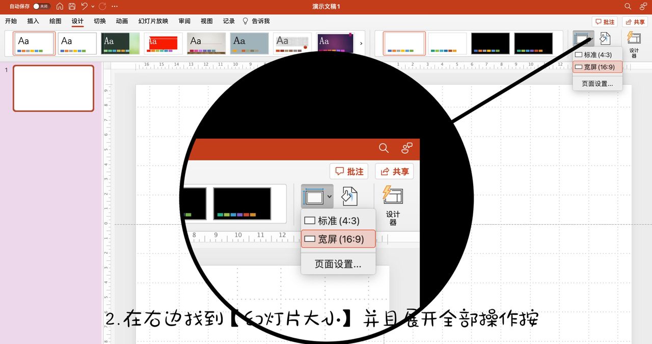This screenshot has width=652, height=344.
Task: Click the Save floppy-disk icon
Action: [x=72, y=7]
